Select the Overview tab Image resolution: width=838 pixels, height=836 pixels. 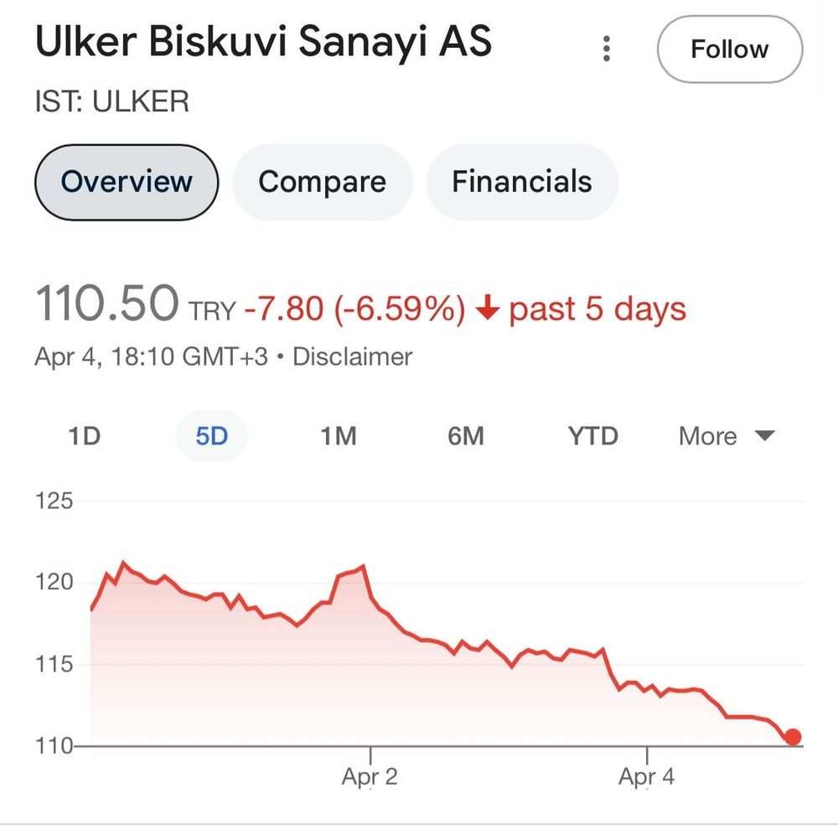[x=127, y=182]
